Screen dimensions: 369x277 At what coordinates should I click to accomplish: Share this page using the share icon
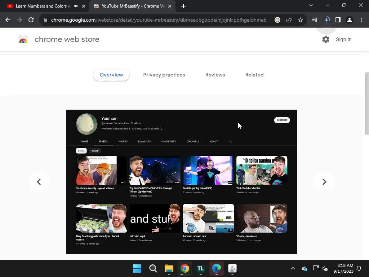[x=289, y=20]
